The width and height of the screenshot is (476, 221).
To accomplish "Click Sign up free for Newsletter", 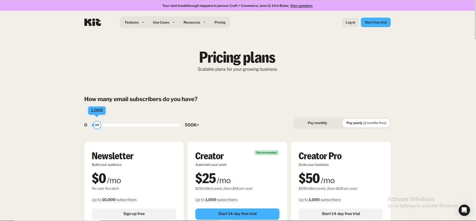I will click(134, 214).
